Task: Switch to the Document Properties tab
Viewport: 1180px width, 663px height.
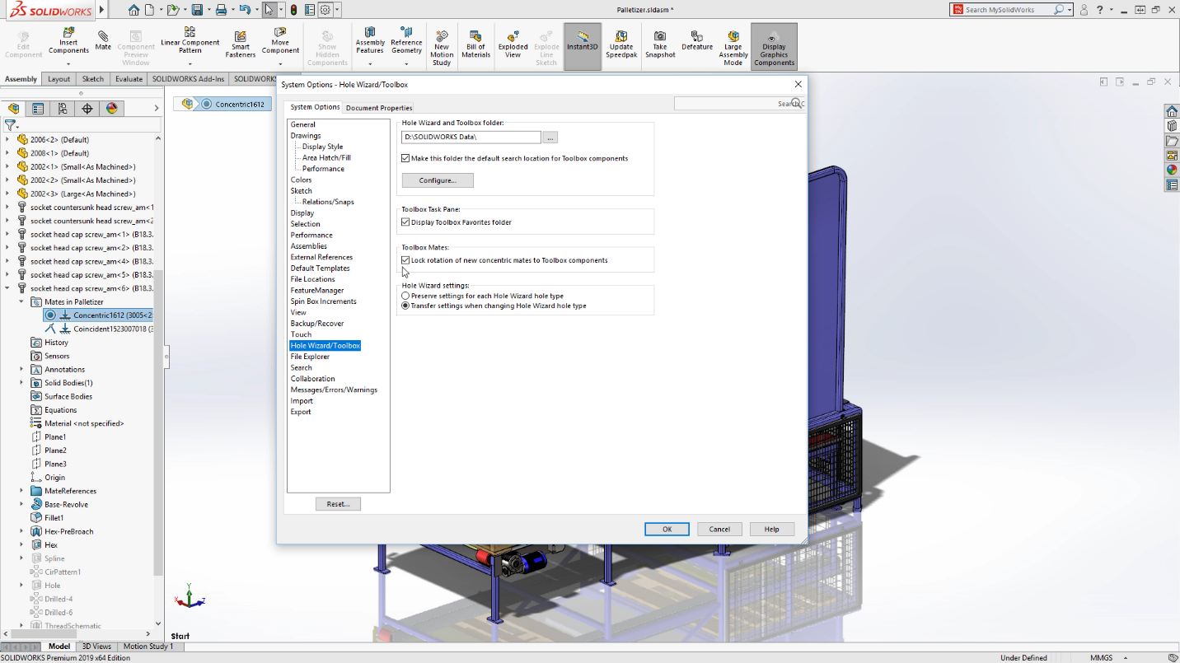Action: [379, 107]
